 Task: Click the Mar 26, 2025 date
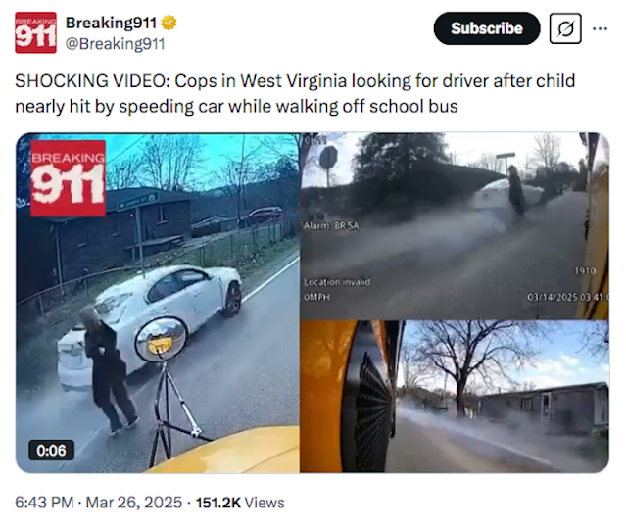(x=134, y=503)
